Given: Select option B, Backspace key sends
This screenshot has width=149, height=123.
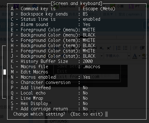Looking at the screenshot, I should (49, 14).
